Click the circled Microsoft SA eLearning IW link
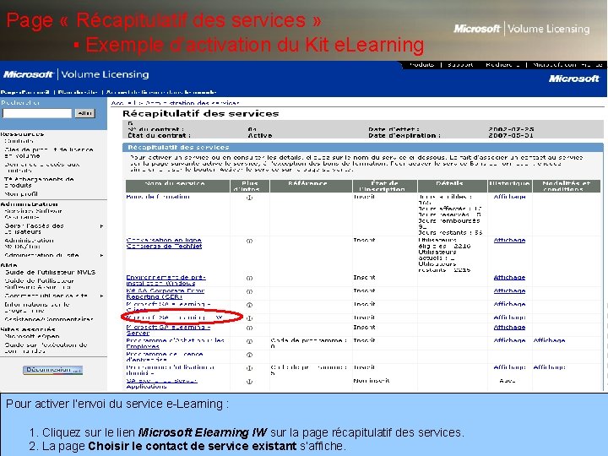Image resolution: width=608 pixels, height=456 pixels. pos(176,318)
